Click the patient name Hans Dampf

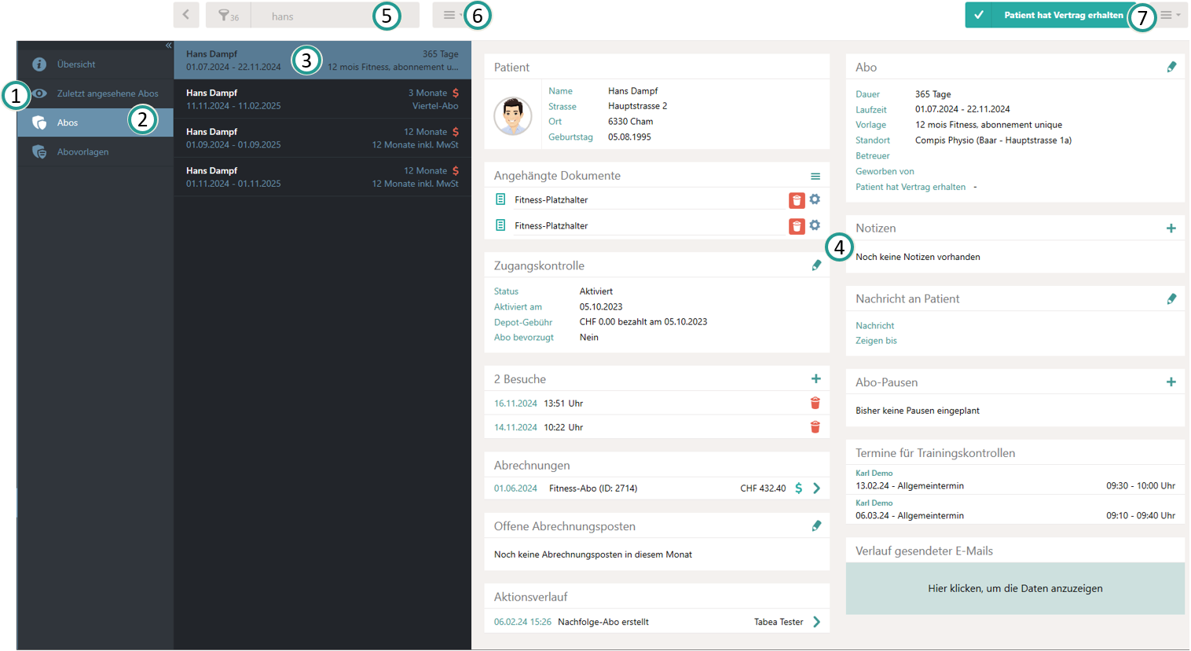pos(632,91)
